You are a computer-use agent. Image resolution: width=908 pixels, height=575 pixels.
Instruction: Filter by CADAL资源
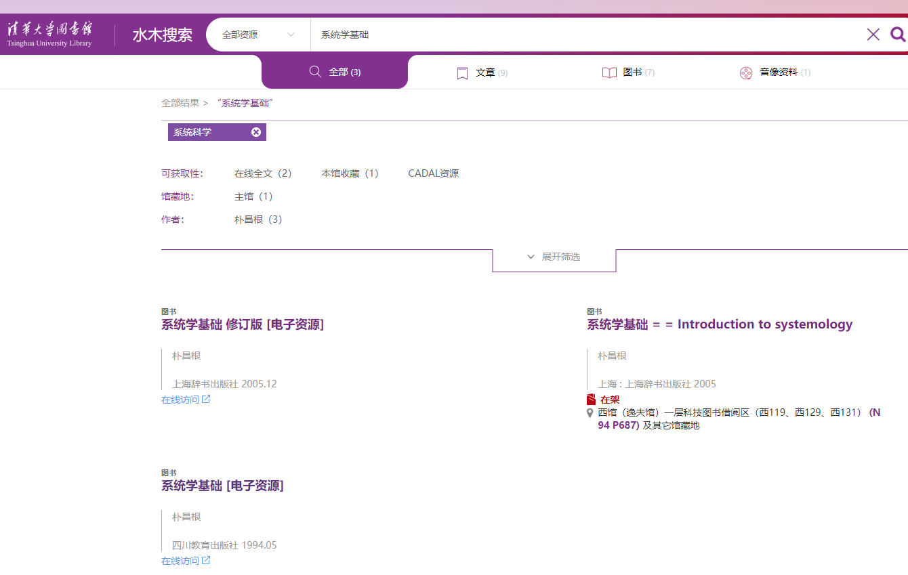[433, 173]
